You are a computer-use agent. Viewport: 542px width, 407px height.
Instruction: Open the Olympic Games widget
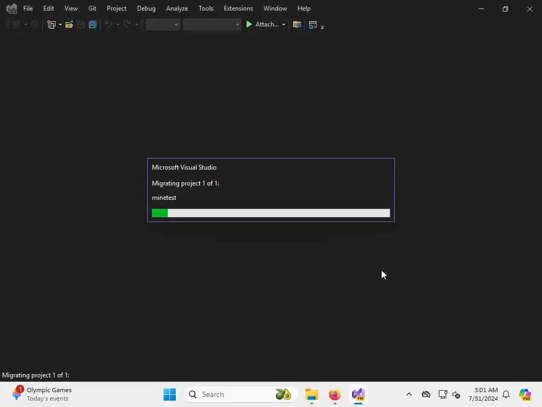[41, 394]
